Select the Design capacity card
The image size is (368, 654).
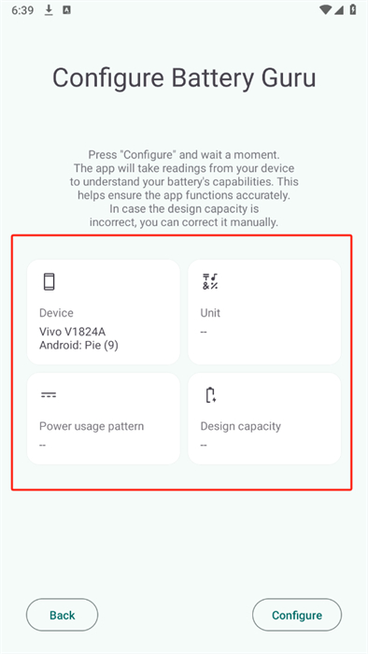click(264, 419)
